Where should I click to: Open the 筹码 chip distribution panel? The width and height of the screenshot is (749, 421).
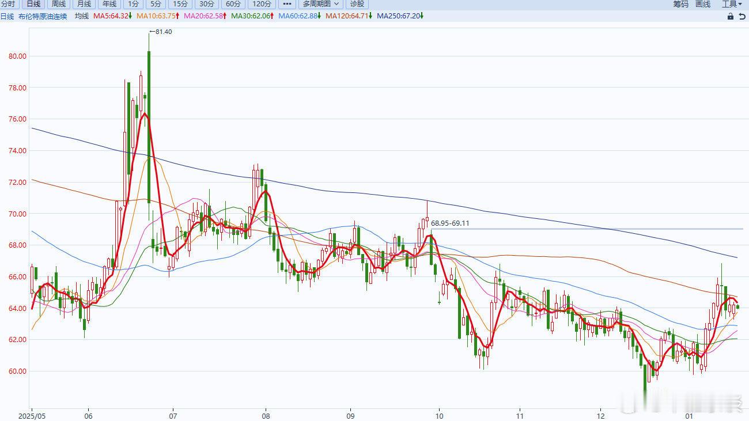tap(680, 4)
